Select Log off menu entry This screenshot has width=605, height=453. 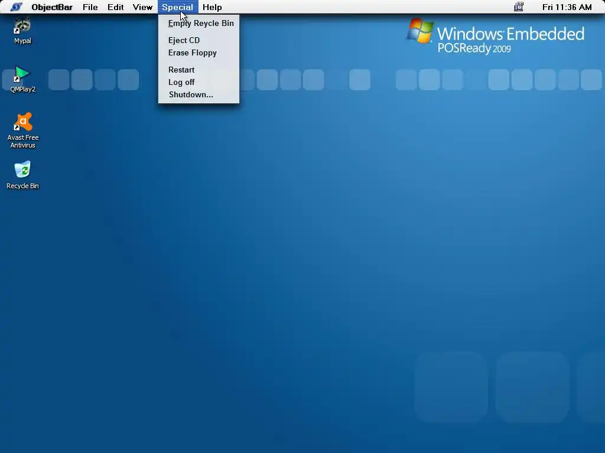point(199,82)
